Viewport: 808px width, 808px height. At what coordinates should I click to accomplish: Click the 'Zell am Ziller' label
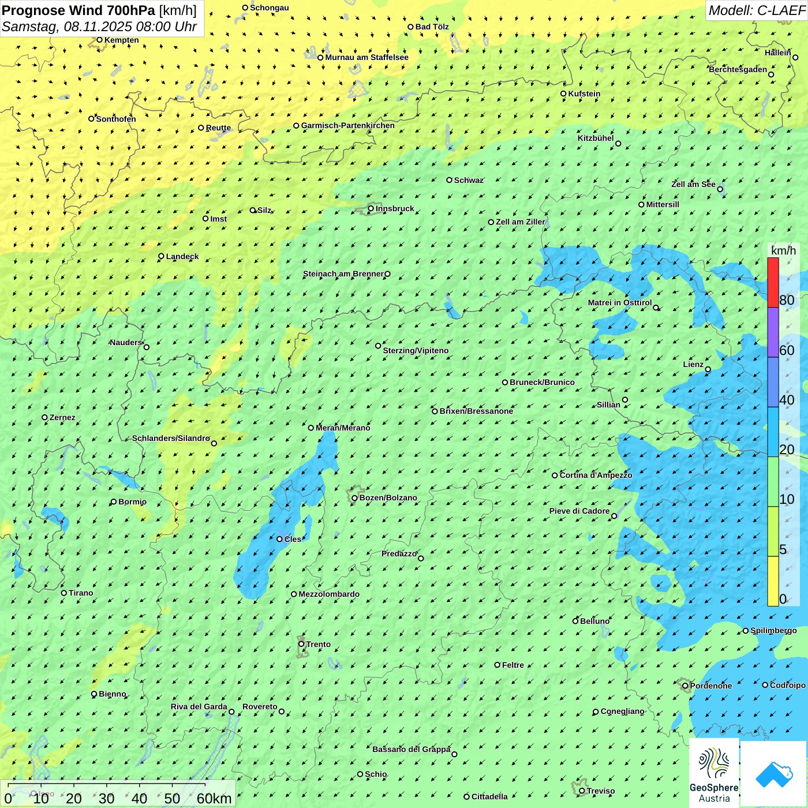(x=521, y=222)
